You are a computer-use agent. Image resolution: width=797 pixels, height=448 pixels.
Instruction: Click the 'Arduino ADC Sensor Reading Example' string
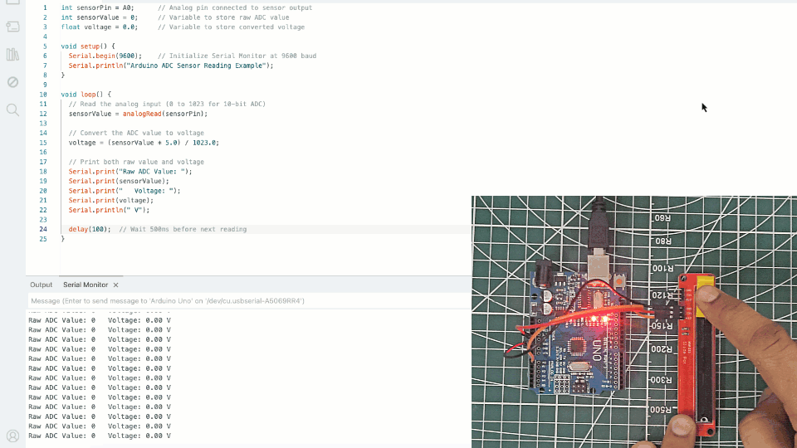coord(196,66)
